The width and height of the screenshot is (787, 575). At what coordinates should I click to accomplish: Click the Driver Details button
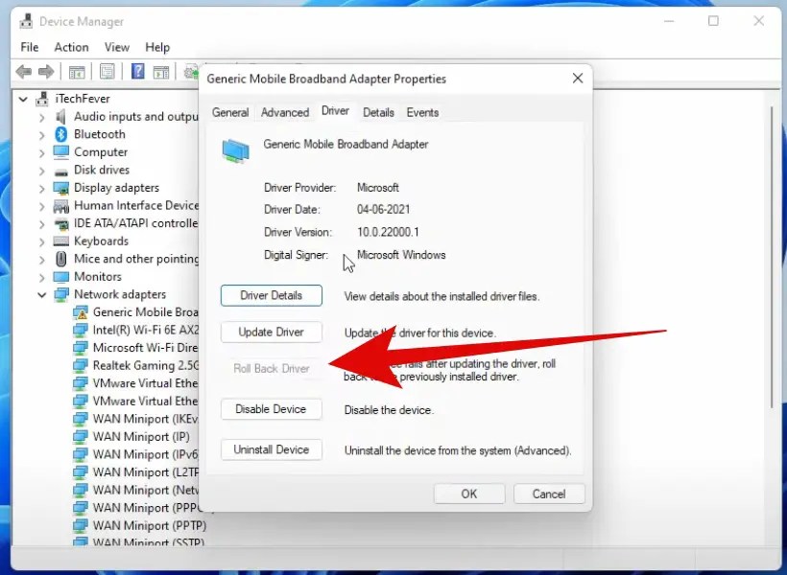click(x=271, y=295)
